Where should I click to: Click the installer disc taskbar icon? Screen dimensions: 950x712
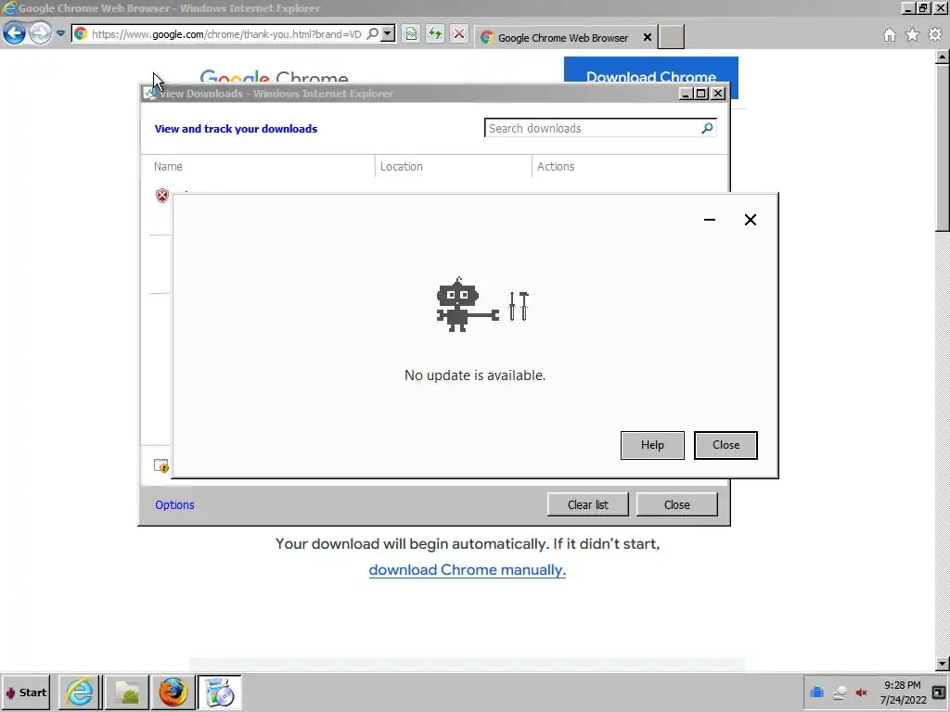pyautogui.click(x=219, y=692)
